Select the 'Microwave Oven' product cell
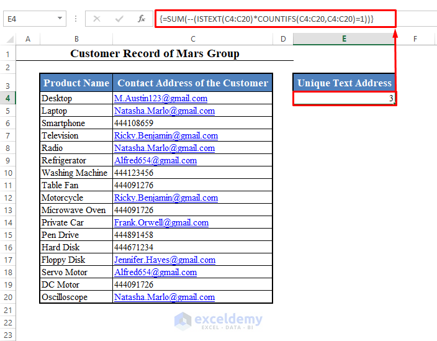Viewport: 437px width, 341px height. click(x=76, y=210)
